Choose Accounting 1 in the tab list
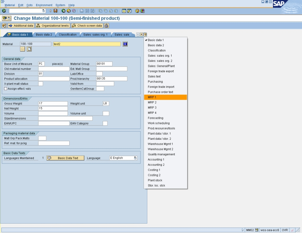302x233 pixels. pos(166,160)
